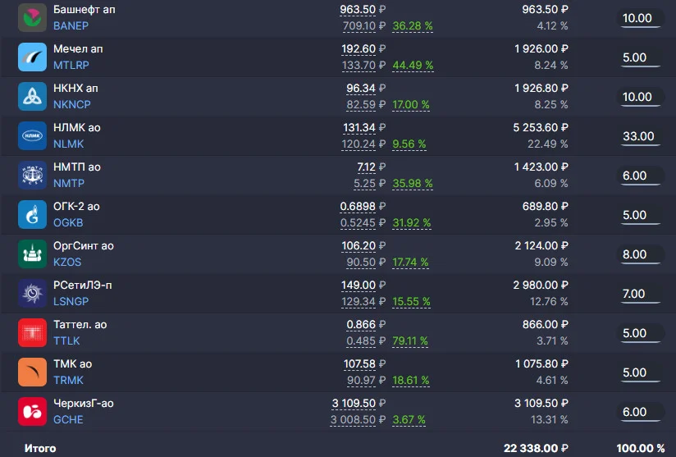Edit the quantity field 5.00 for ОГК-2 ао
The height and width of the screenshot is (457, 676).
tap(640, 215)
